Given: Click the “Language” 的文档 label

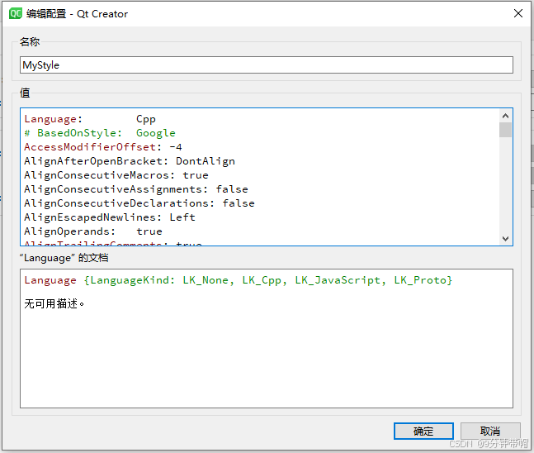Looking at the screenshot, I should coord(64,258).
